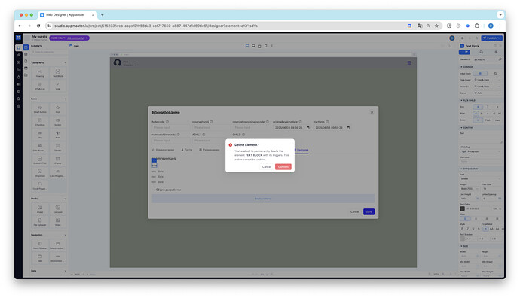Click the Text Color swatch
The width and height of the screenshot is (520, 298).
point(462,208)
